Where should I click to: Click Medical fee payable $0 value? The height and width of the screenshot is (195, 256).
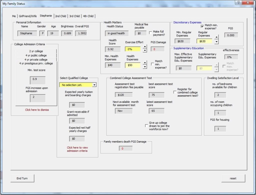coord(140,33)
